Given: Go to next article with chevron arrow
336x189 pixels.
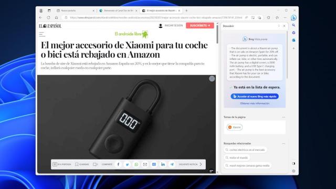Looking at the screenshot, I should point(201,164).
